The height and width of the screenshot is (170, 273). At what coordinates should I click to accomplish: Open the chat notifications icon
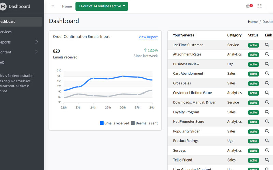click(248, 6)
